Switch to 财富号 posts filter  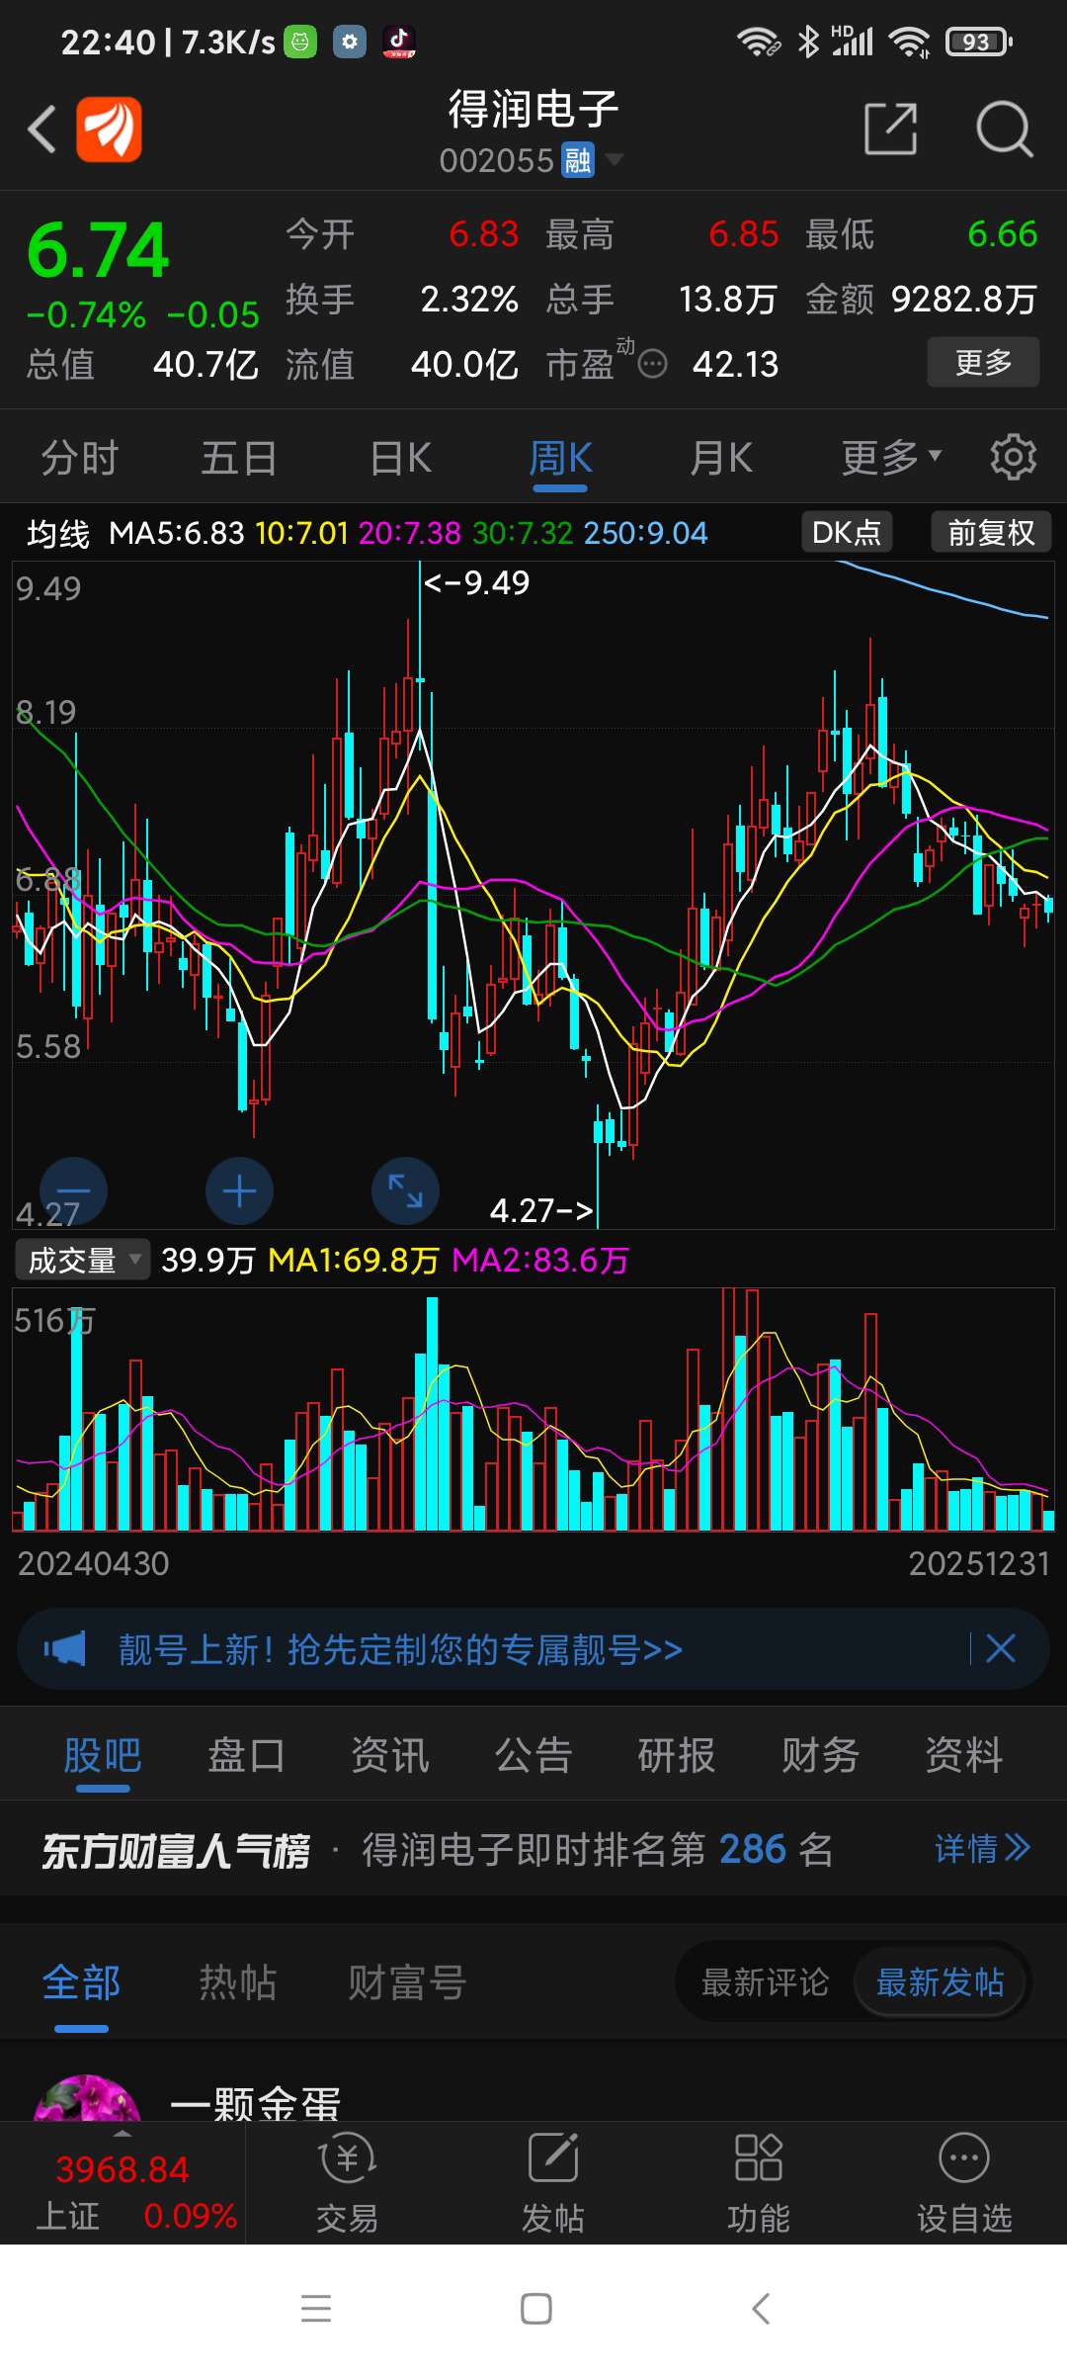click(407, 1982)
